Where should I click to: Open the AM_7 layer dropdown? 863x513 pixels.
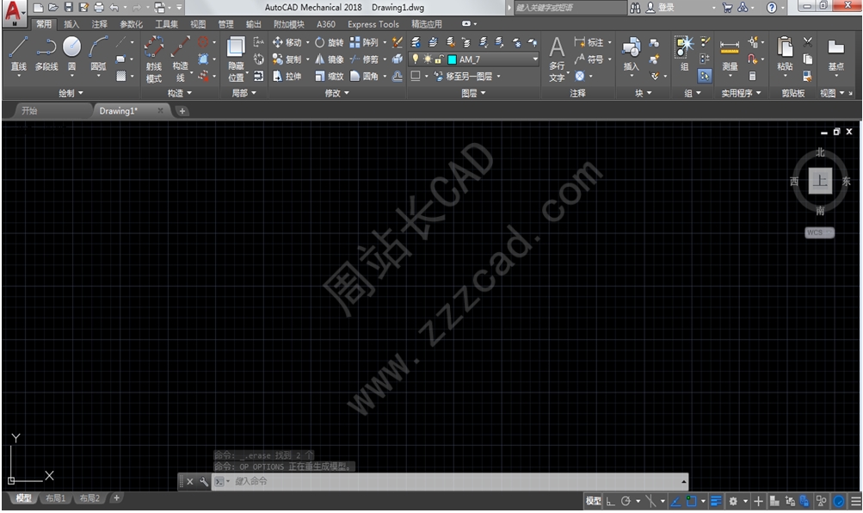(535, 59)
